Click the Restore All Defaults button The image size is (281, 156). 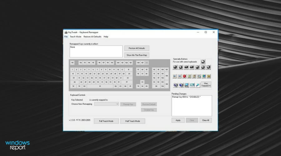tap(137, 48)
